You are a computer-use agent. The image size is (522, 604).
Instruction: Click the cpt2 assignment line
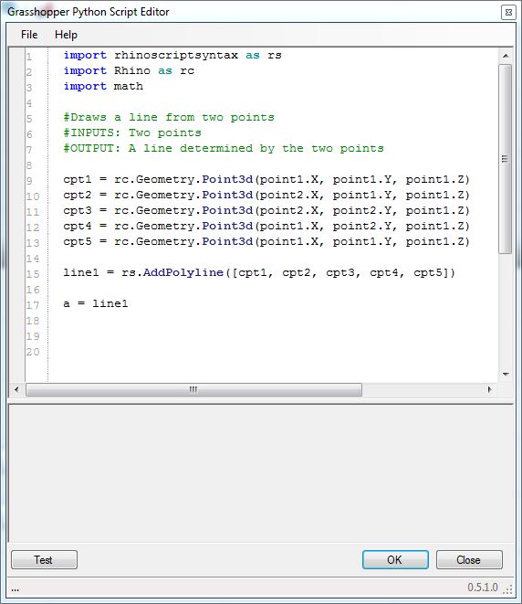(x=266, y=195)
